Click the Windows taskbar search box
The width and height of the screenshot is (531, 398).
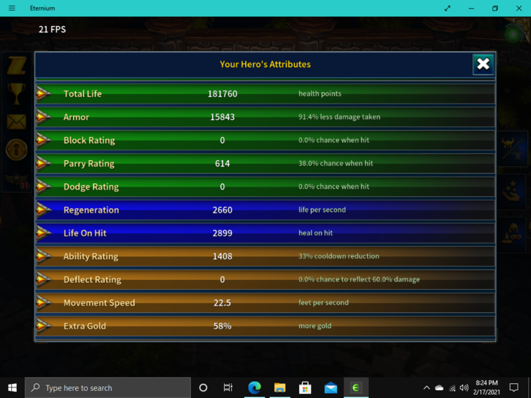[x=108, y=387]
